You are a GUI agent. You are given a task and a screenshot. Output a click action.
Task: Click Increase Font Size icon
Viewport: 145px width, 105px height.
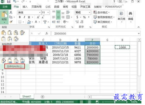[x=38, y=17]
